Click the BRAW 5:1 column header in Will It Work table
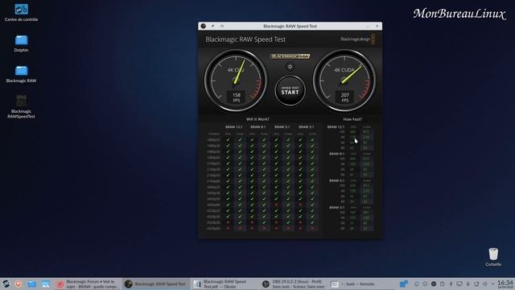 point(282,127)
